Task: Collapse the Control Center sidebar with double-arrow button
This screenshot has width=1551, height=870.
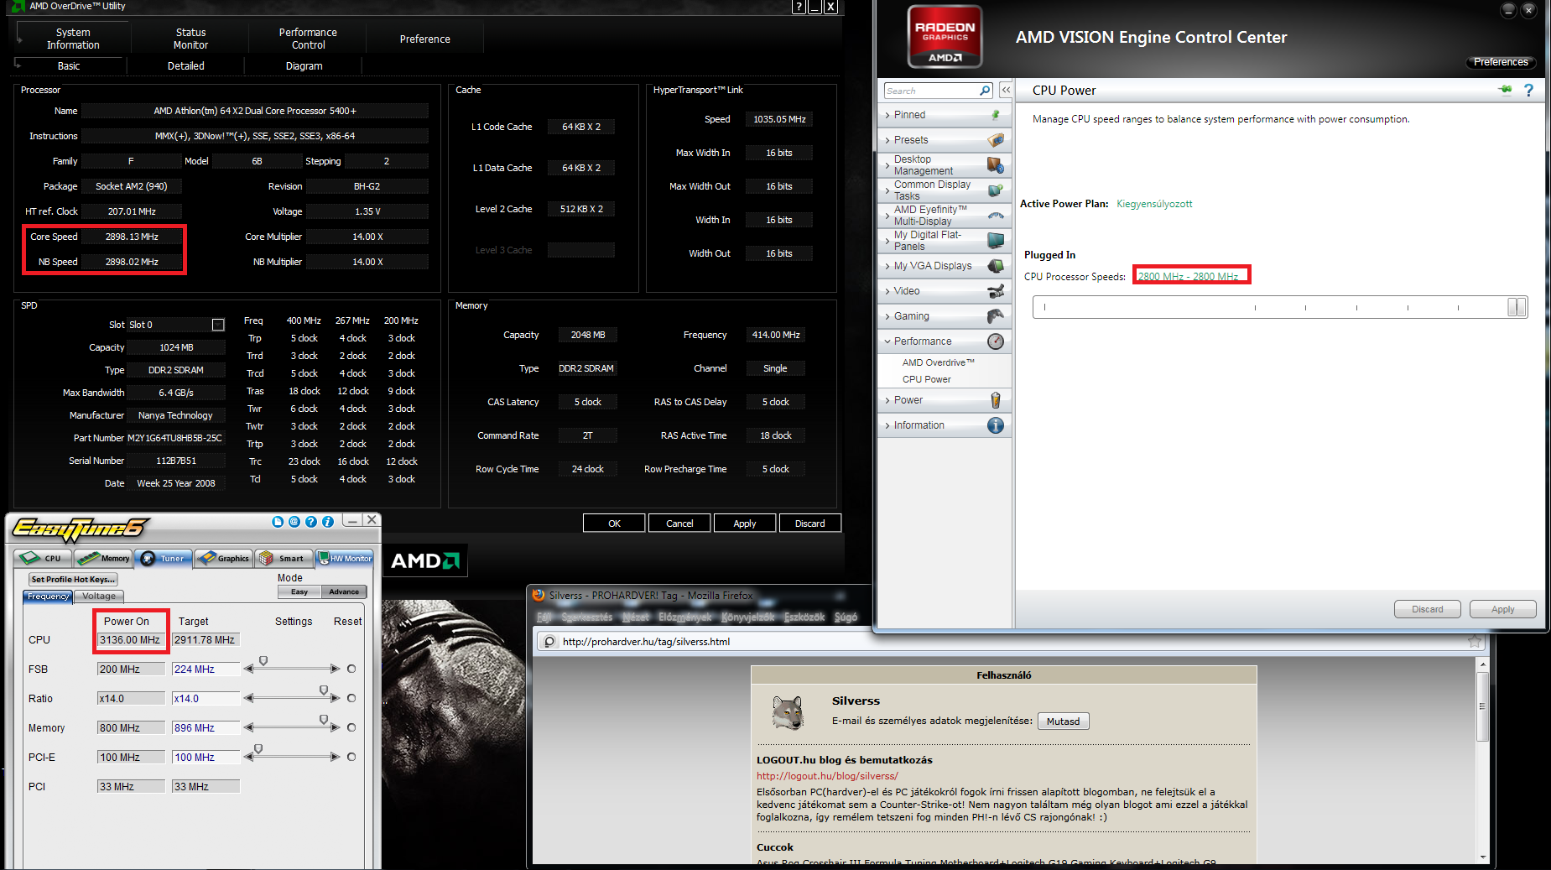Action: point(1005,90)
